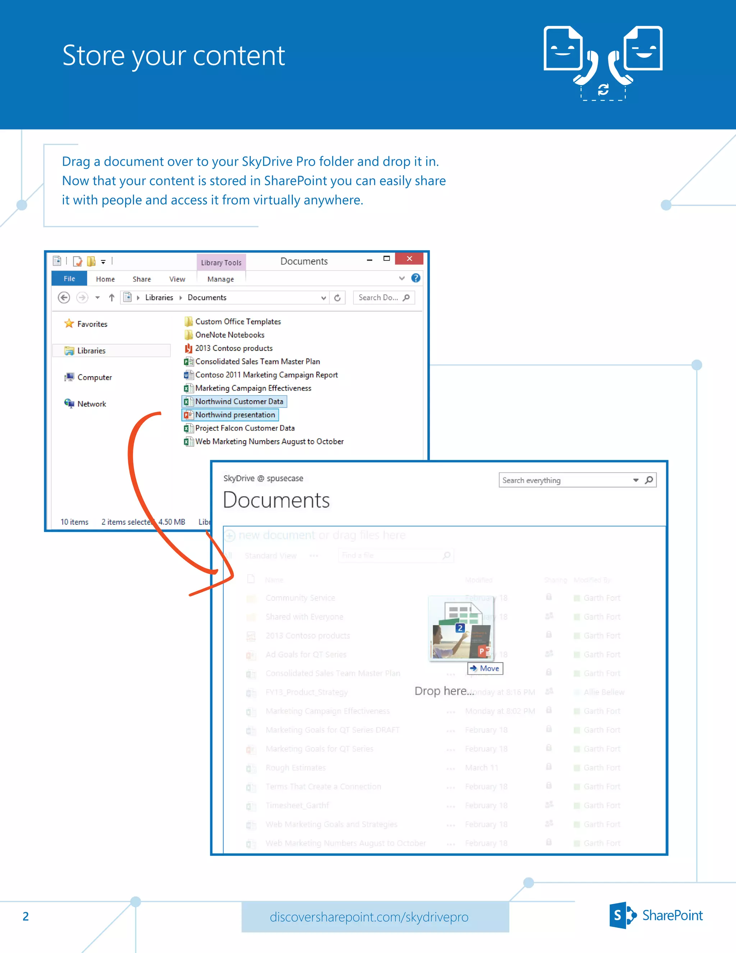The height and width of the screenshot is (953, 736).
Task: Open the recent locations dropdown arrow
Action: pos(98,298)
